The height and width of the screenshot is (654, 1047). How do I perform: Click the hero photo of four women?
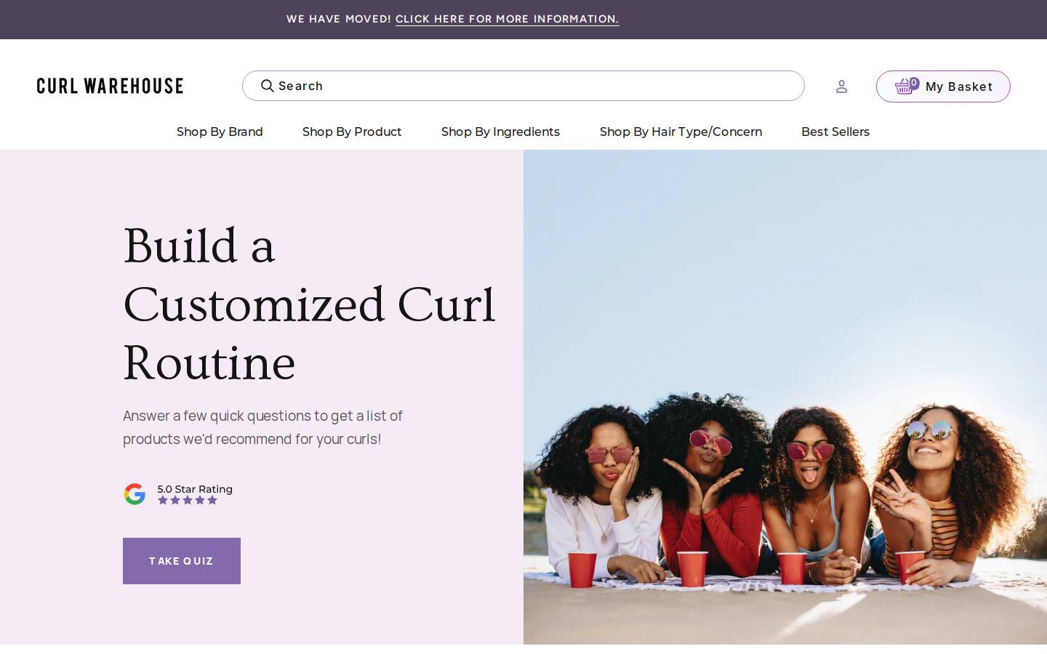coord(785,397)
